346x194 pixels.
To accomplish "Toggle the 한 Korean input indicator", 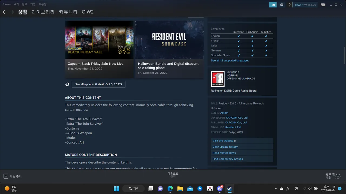I will point(296,189).
